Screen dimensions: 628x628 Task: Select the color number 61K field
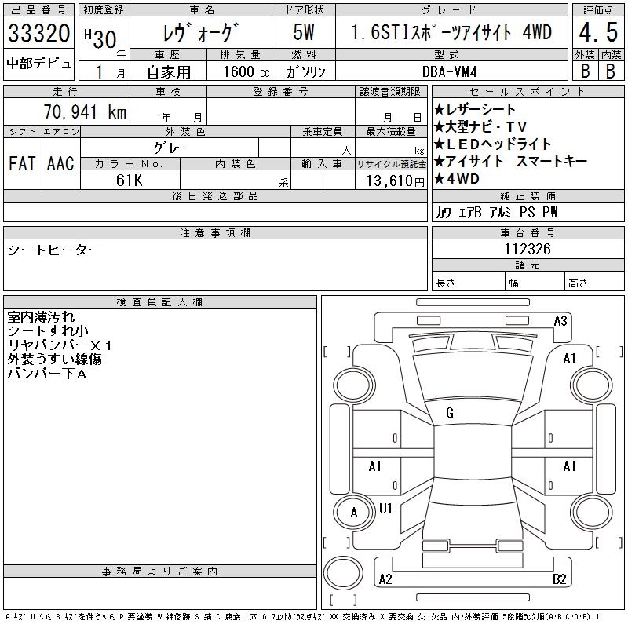pos(128,180)
